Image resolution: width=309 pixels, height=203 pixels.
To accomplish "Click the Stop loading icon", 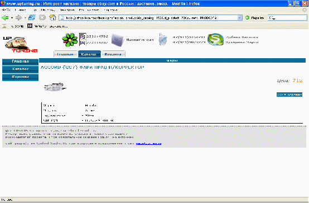I will tap(42, 18).
